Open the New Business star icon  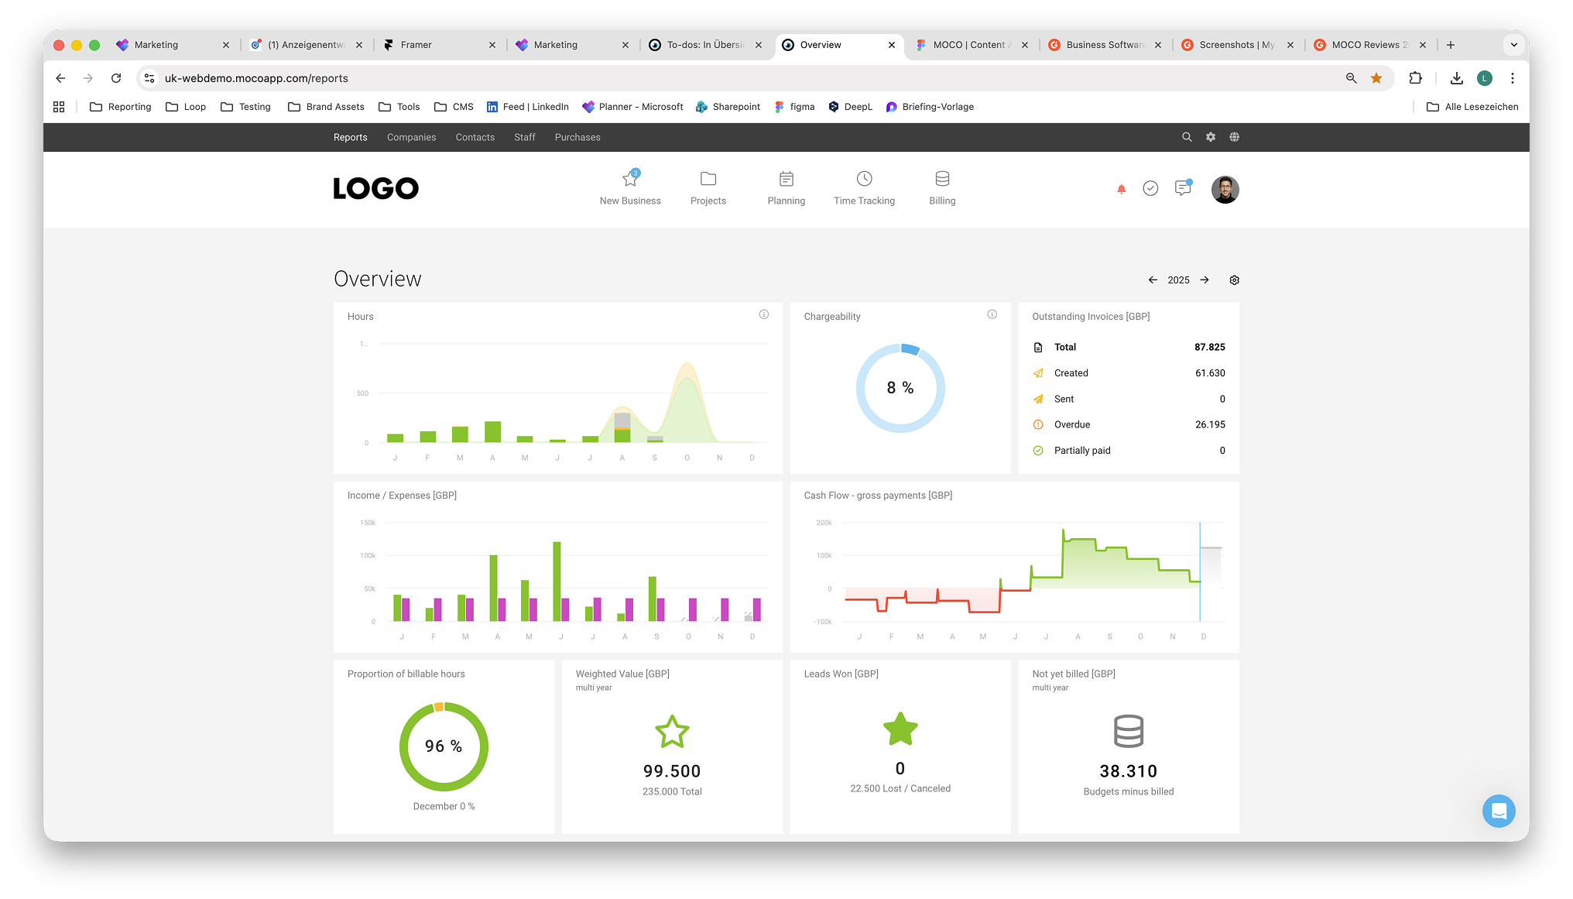[630, 180]
